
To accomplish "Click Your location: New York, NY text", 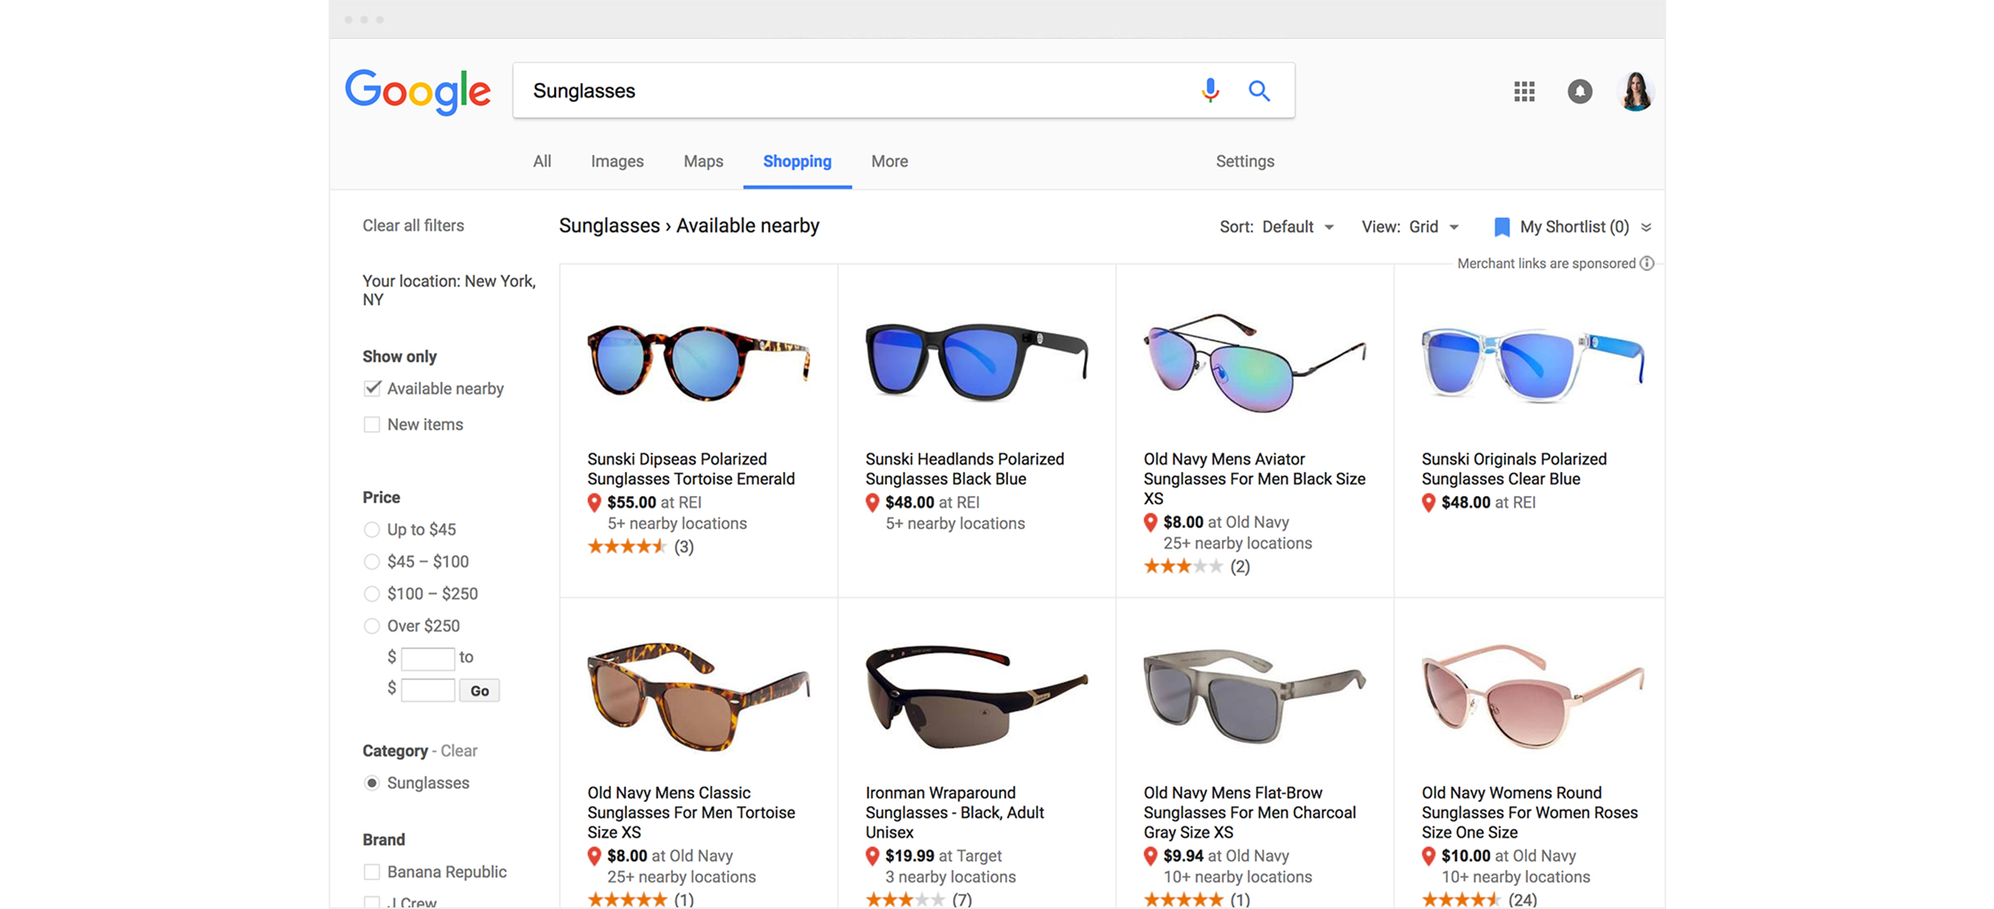I will click(449, 290).
